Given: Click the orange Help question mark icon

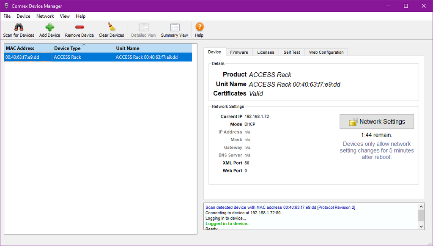Looking at the screenshot, I should [x=200, y=27].
